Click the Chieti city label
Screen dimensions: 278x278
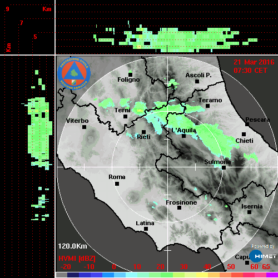tap(244, 141)
